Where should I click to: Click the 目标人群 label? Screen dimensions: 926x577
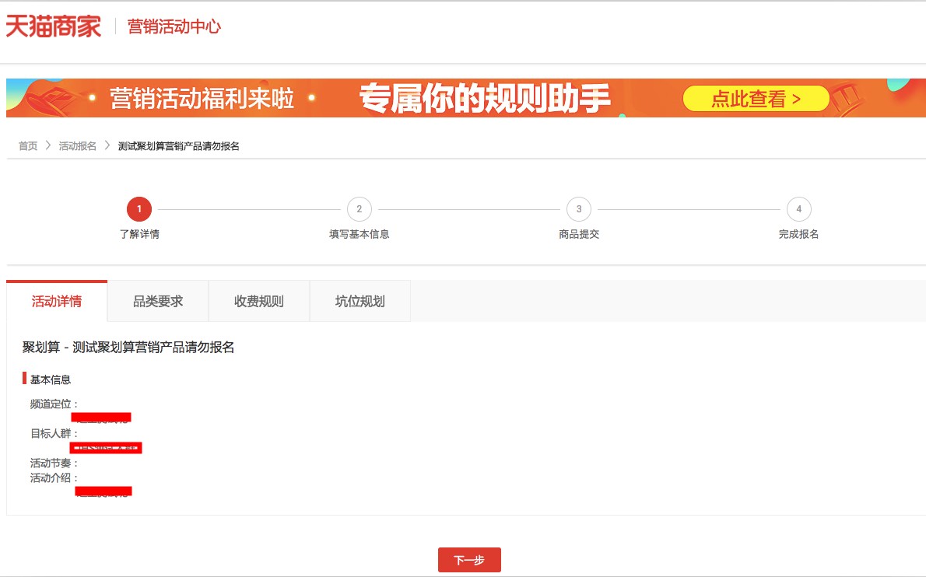(54, 434)
